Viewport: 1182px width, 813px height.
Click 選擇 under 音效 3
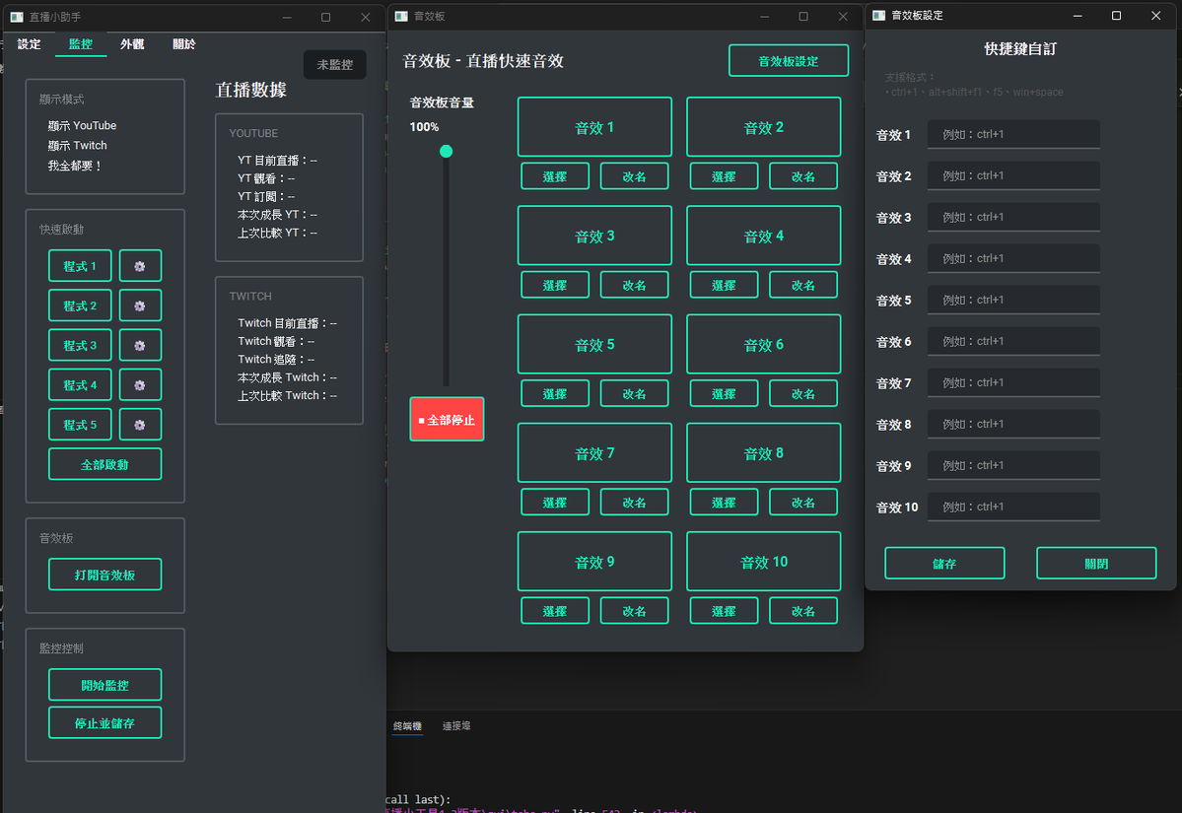555,285
